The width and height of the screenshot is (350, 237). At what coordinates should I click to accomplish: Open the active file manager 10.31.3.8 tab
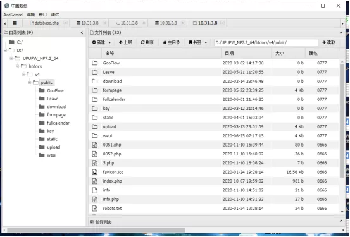(x=205, y=23)
